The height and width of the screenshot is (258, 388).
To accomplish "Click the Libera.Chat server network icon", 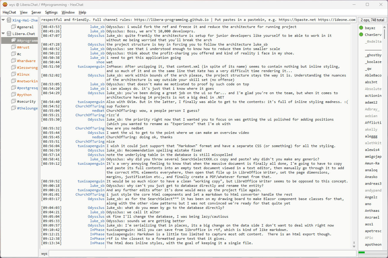I will 9,34.
